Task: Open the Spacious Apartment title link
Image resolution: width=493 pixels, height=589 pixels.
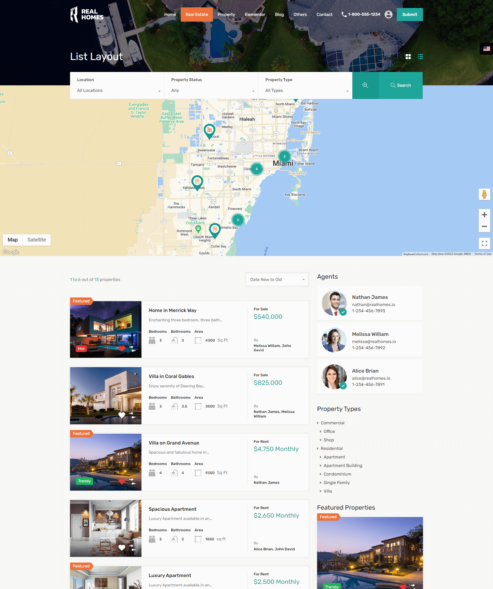Action: tap(172, 509)
